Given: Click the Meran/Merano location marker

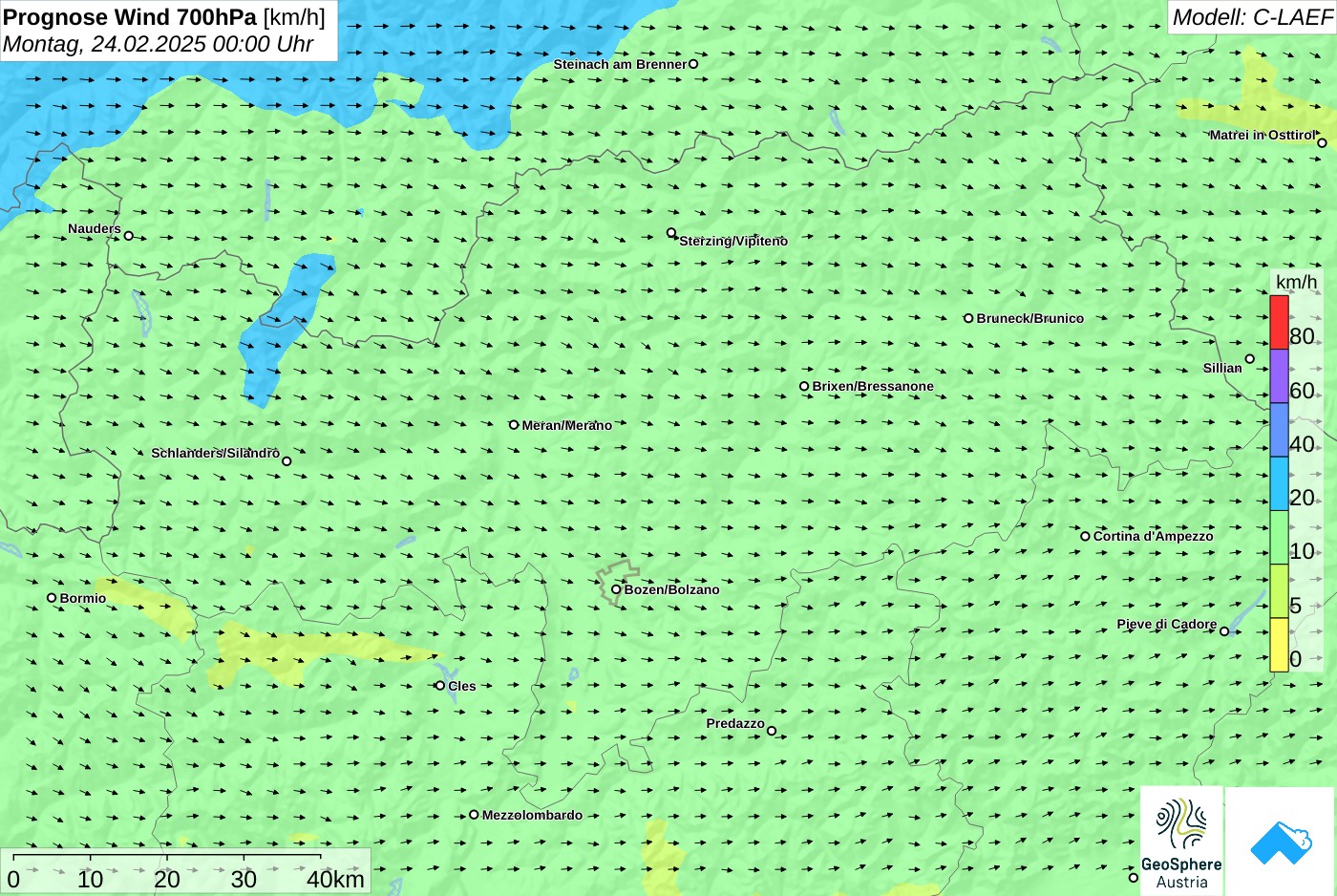Looking at the screenshot, I should [514, 425].
